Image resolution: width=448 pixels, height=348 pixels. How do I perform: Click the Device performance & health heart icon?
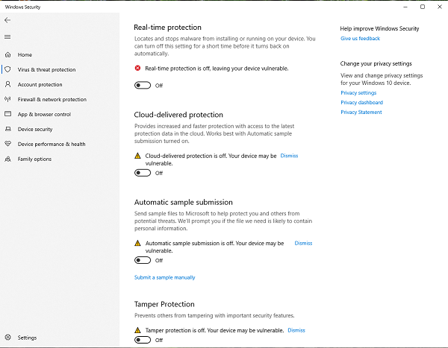(x=8, y=144)
